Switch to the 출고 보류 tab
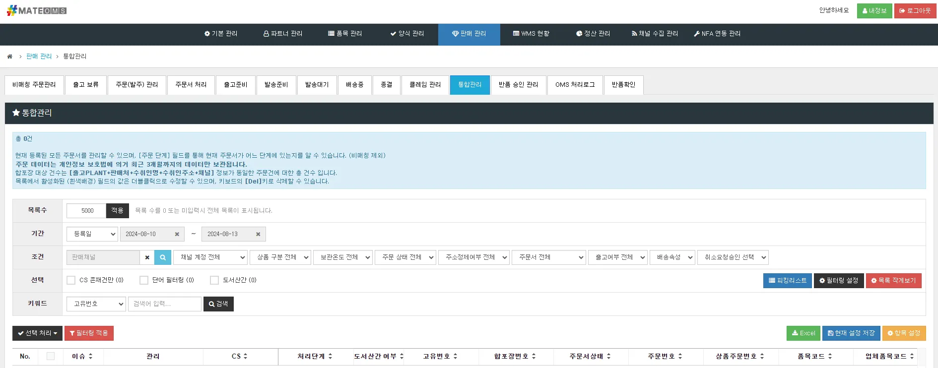Image resolution: width=938 pixels, height=368 pixels. pos(86,85)
